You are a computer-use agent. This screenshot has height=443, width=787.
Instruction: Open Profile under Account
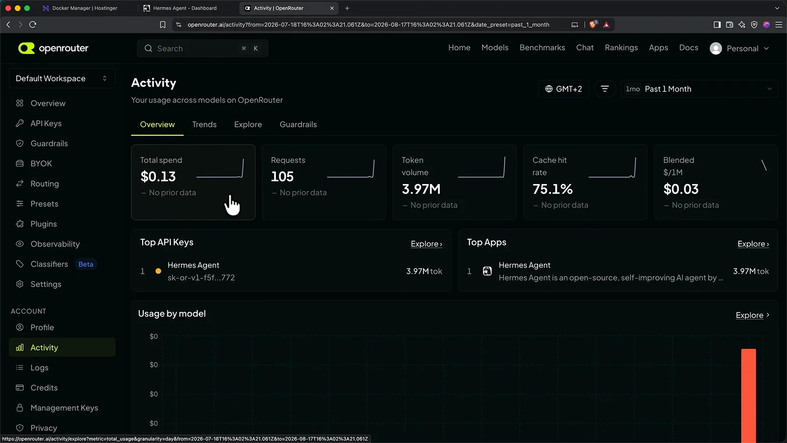coord(62,327)
